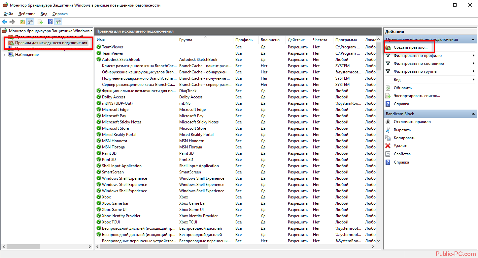Click Свойства in the actions pane
The width and height of the screenshot is (478, 258).
(x=402, y=154)
